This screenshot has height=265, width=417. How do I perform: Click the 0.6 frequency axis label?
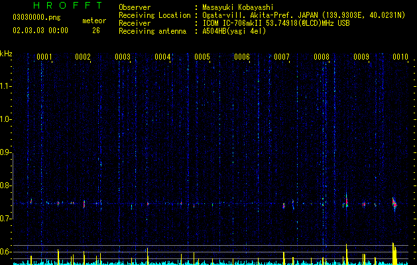point(6,252)
